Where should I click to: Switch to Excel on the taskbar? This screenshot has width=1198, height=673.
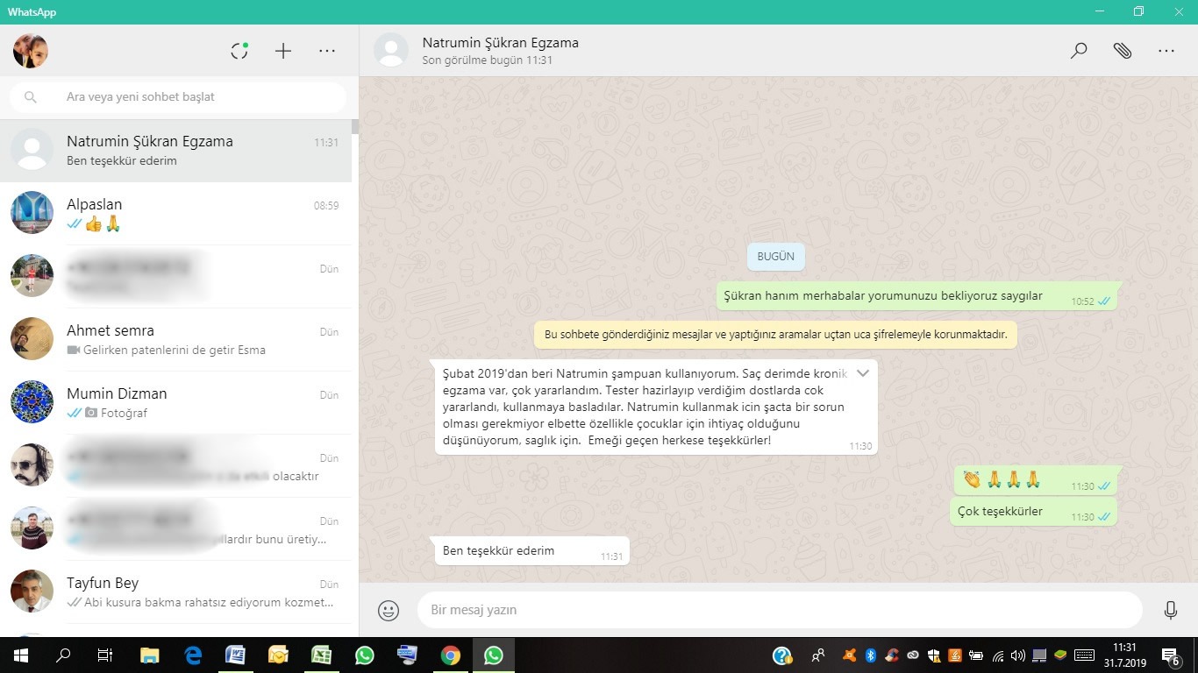322,655
